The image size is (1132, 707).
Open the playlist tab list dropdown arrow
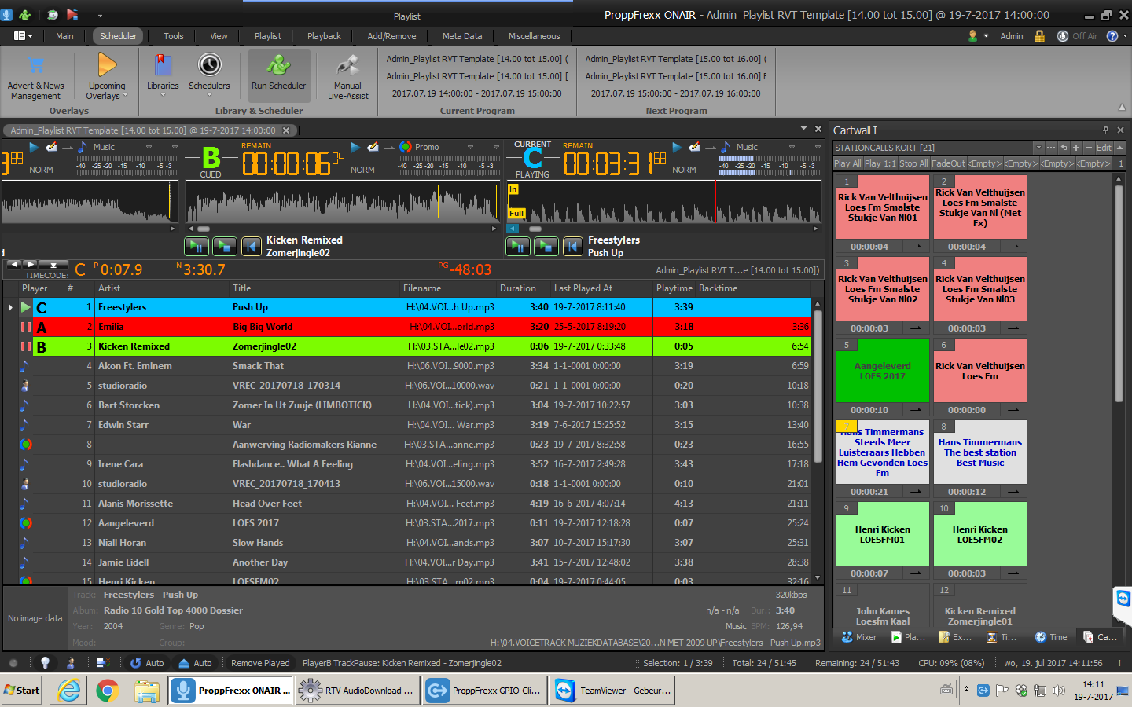click(803, 129)
